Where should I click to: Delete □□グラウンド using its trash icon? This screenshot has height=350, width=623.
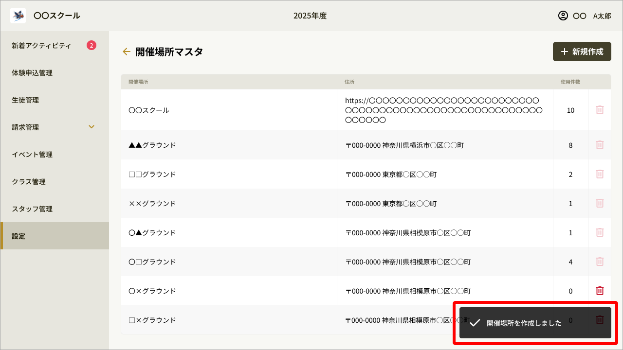[x=600, y=174]
